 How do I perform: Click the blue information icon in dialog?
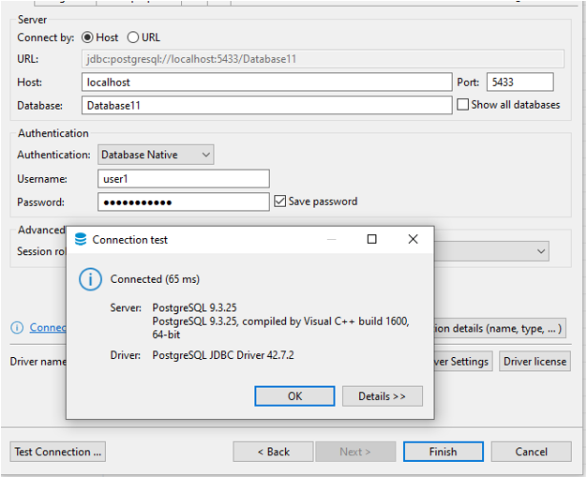point(90,279)
